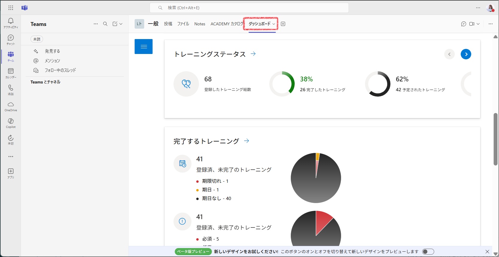Switch to the Notes tab
Viewport: 499px width, 257px height.
tap(200, 24)
